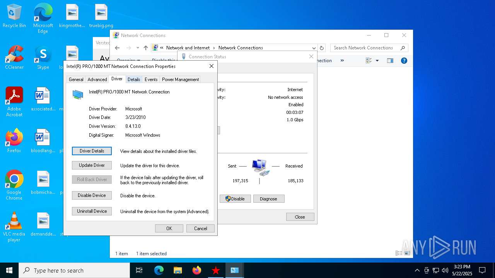This screenshot has height=278, width=495.
Task: Click the Uninstall Device button
Action: click(x=92, y=211)
